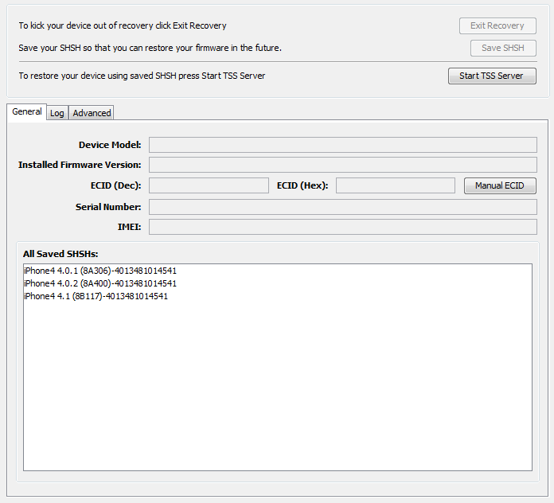Image resolution: width=554 pixels, height=503 pixels.
Task: Click the Serial Number field
Action: 343,207
